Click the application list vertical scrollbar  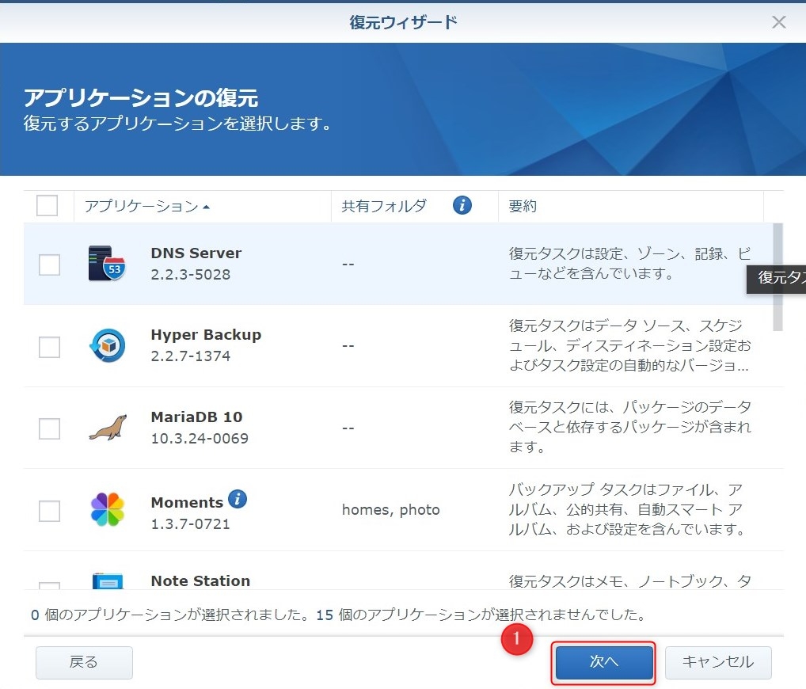[777, 276]
